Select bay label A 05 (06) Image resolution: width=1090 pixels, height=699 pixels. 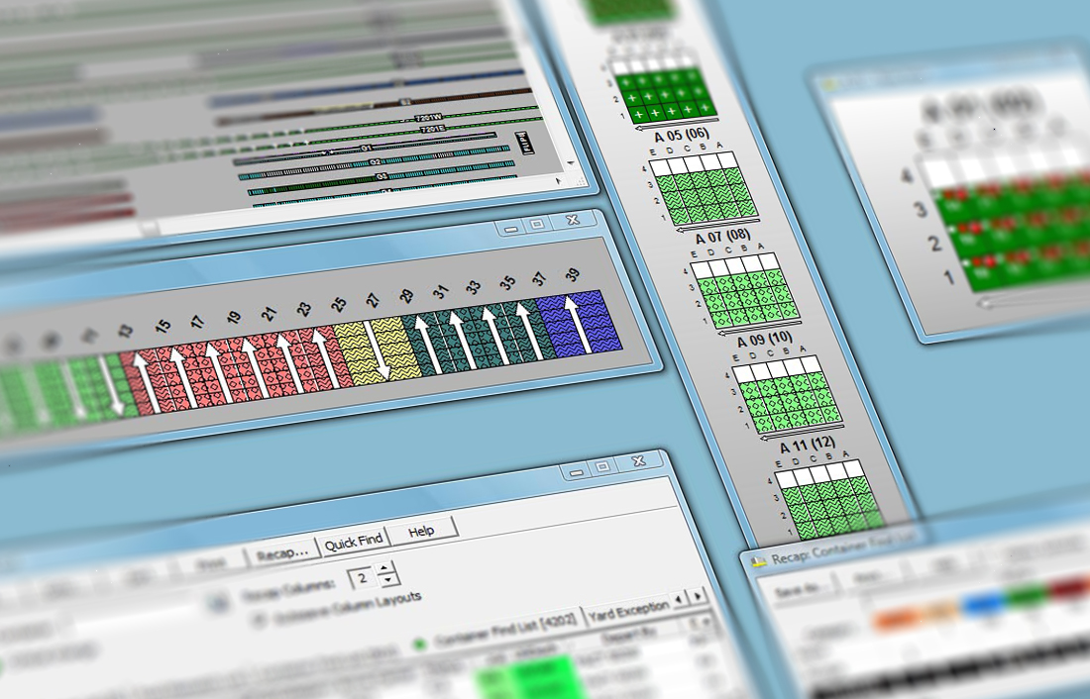[682, 135]
